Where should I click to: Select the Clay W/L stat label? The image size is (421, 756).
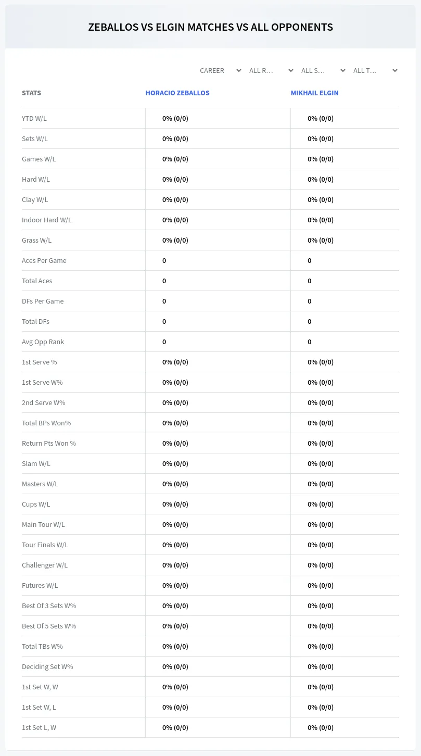pos(35,199)
